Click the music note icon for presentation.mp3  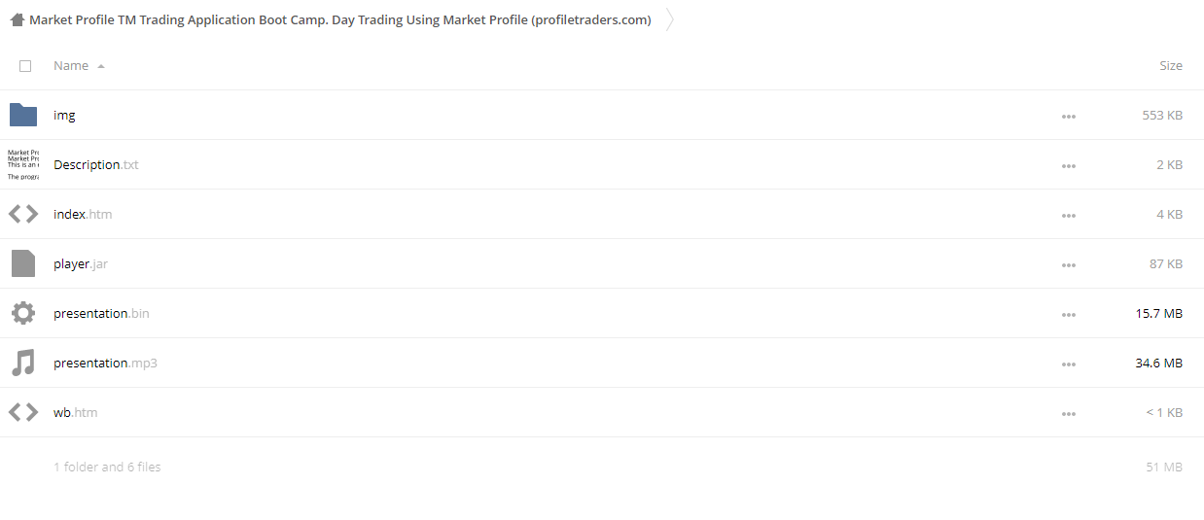point(23,363)
